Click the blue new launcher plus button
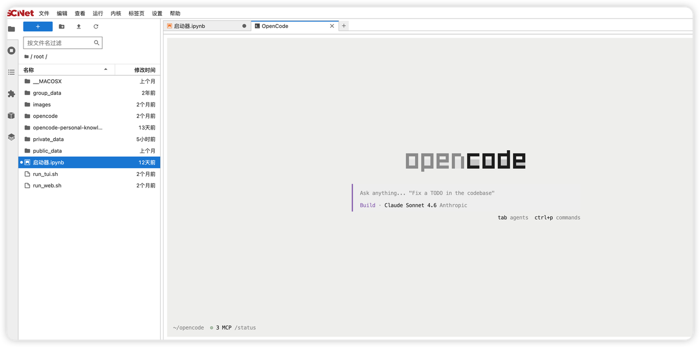700x347 pixels. pyautogui.click(x=38, y=26)
